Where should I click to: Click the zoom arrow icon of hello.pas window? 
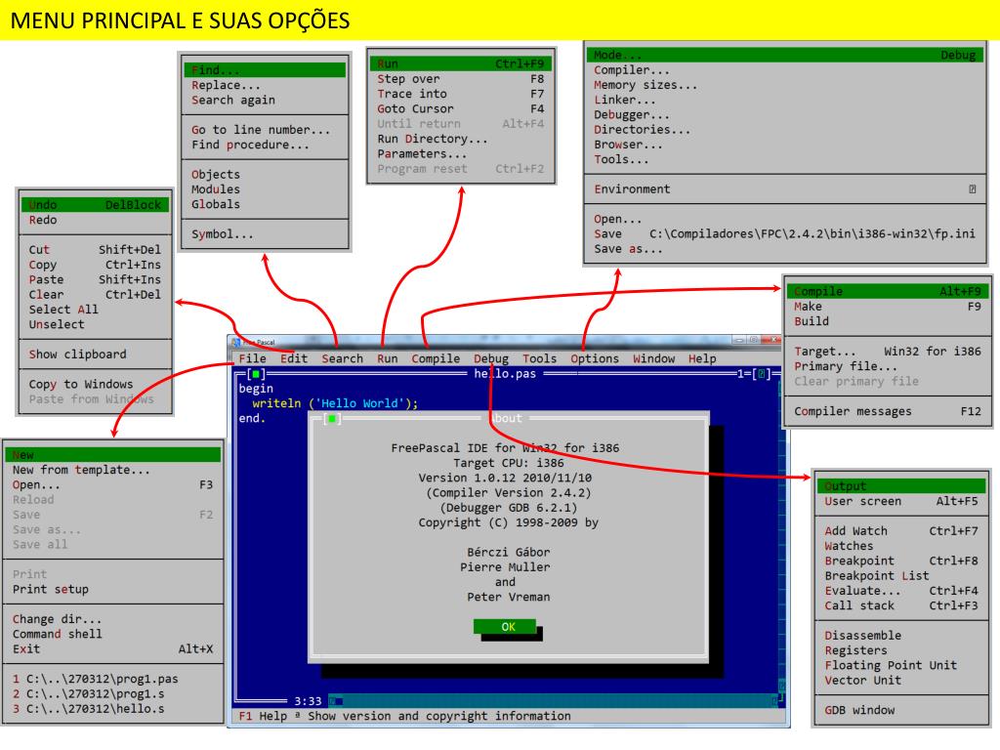click(760, 374)
